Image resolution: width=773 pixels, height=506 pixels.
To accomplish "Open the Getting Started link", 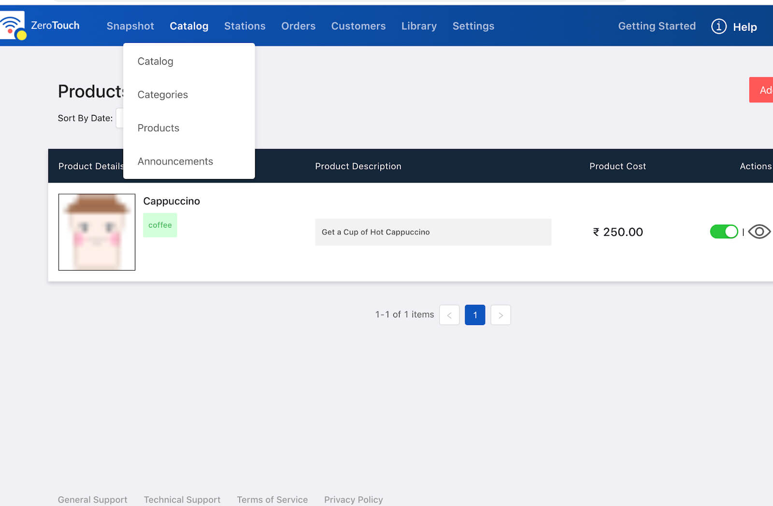I will coord(657,26).
